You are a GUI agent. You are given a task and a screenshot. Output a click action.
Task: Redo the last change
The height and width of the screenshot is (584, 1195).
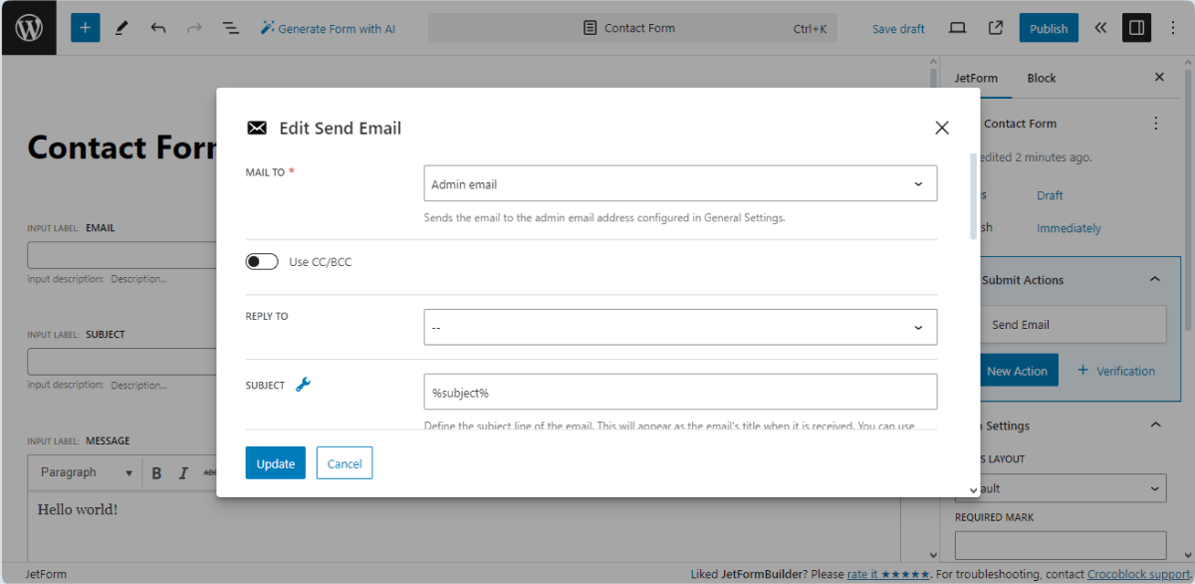coord(193,27)
